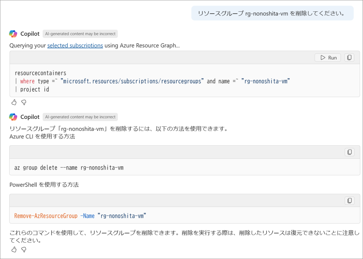Image resolution: width=363 pixels, height=259 pixels.
Task: Click the second Copilot logo icon
Action: tap(13, 117)
